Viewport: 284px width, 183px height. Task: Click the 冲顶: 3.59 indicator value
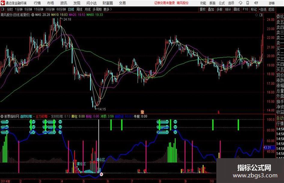click(107, 116)
